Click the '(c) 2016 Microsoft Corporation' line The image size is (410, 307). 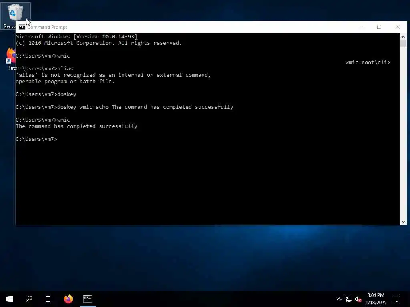(99, 43)
